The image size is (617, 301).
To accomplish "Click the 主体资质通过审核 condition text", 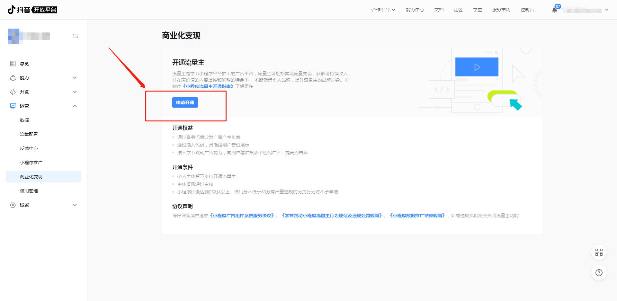I will (195, 184).
